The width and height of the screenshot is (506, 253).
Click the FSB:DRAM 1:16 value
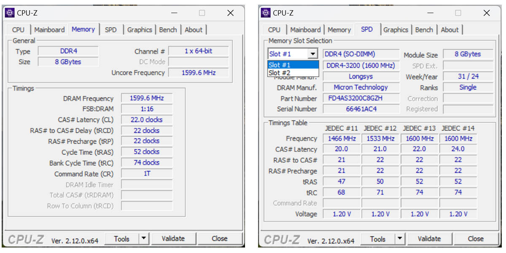[x=147, y=109]
